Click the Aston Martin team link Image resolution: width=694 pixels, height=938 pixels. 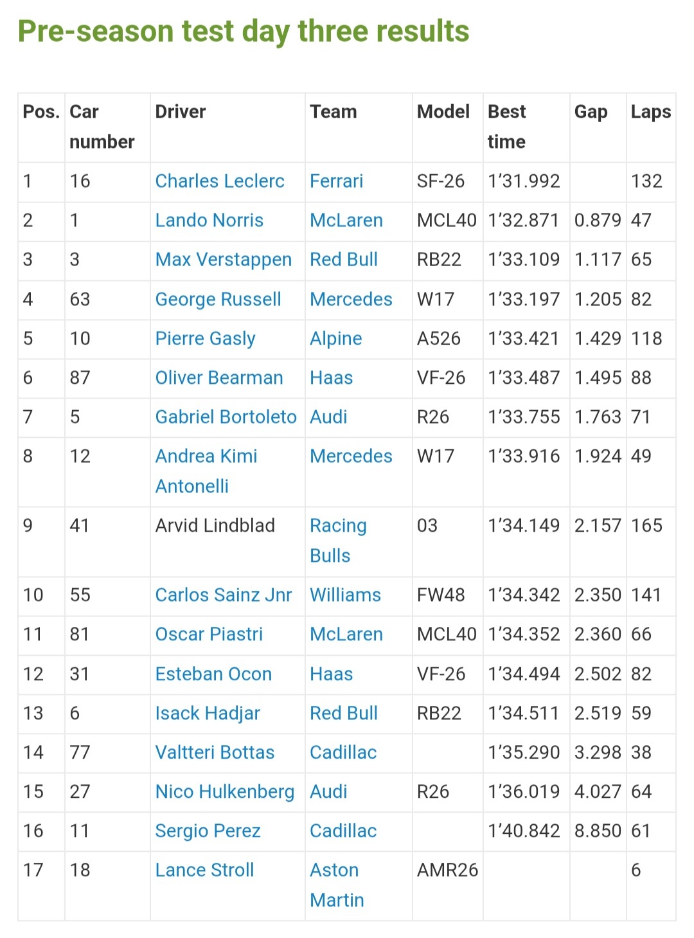pyautogui.click(x=334, y=871)
